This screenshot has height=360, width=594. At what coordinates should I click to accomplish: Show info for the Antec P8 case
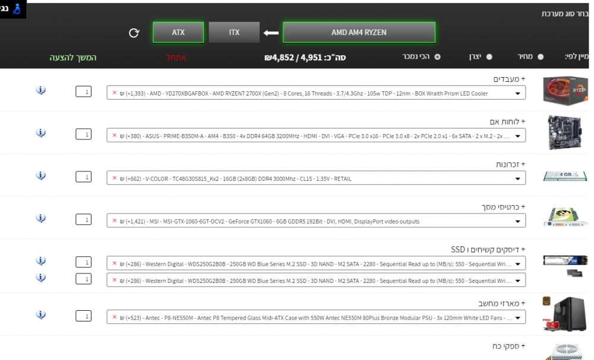[x=41, y=314]
